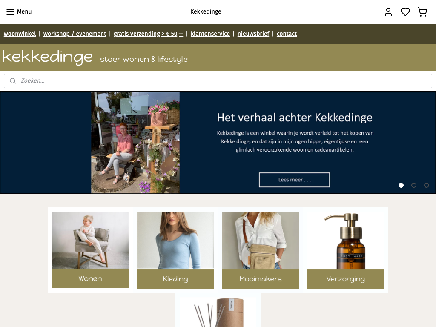Click the Lees meer button
The width and height of the screenshot is (436, 327).
(294, 180)
